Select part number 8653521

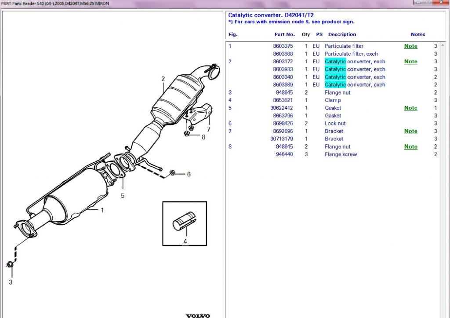(283, 100)
